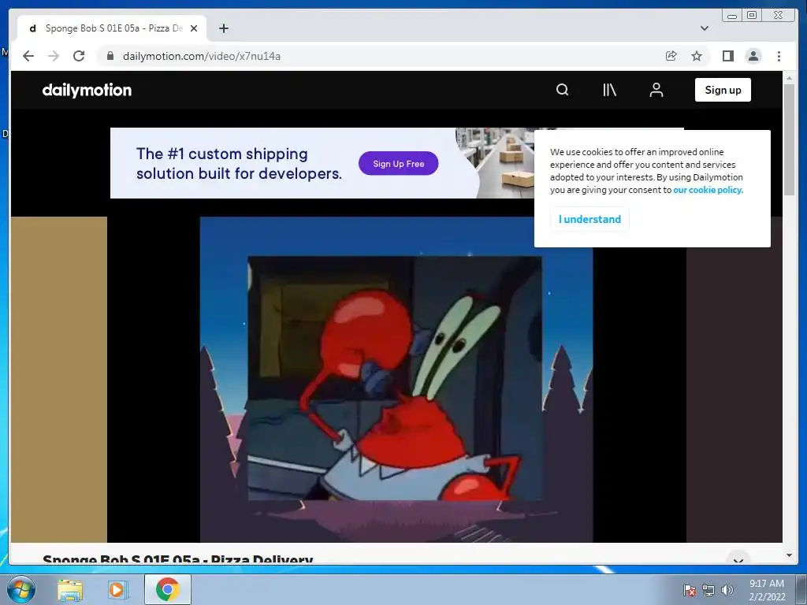Open the Windows Start menu
The width and height of the screenshot is (807, 605).
20,589
